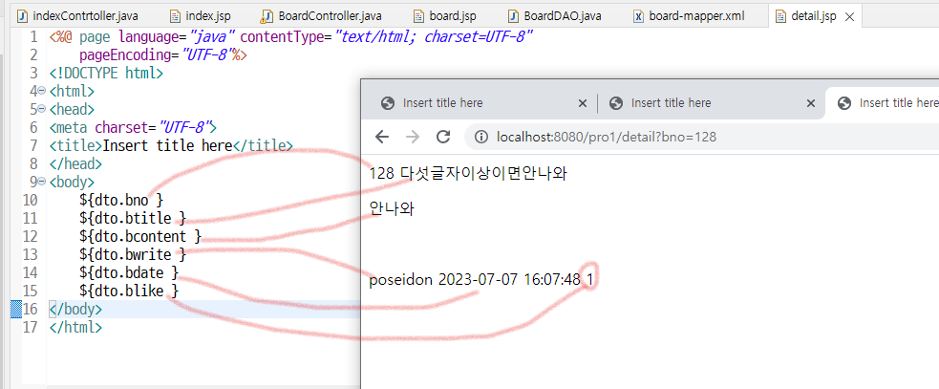Click the ${dto.bwrite } line in editor

click(x=133, y=255)
